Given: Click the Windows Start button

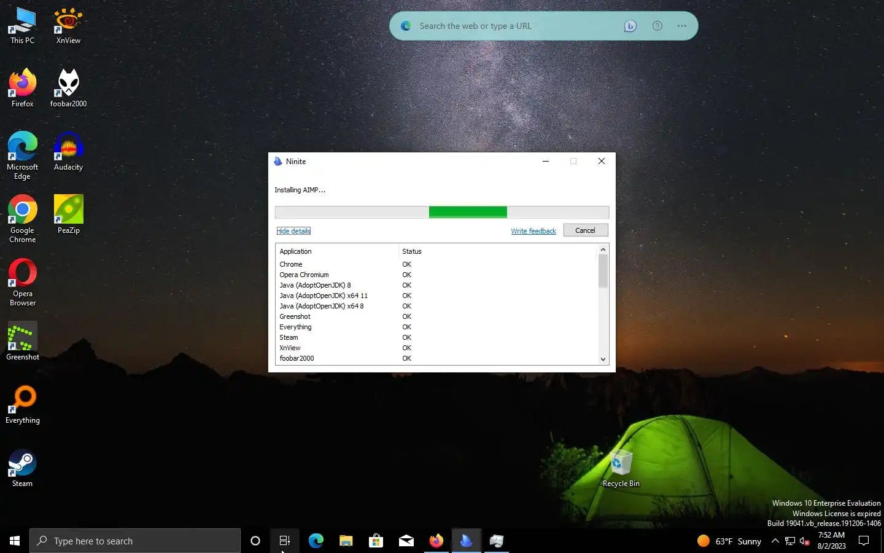Looking at the screenshot, I should click(x=15, y=541).
